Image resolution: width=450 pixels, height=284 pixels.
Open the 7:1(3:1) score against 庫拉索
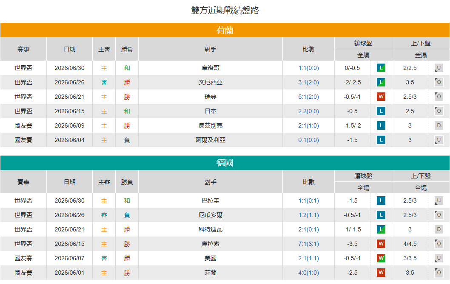click(x=308, y=244)
